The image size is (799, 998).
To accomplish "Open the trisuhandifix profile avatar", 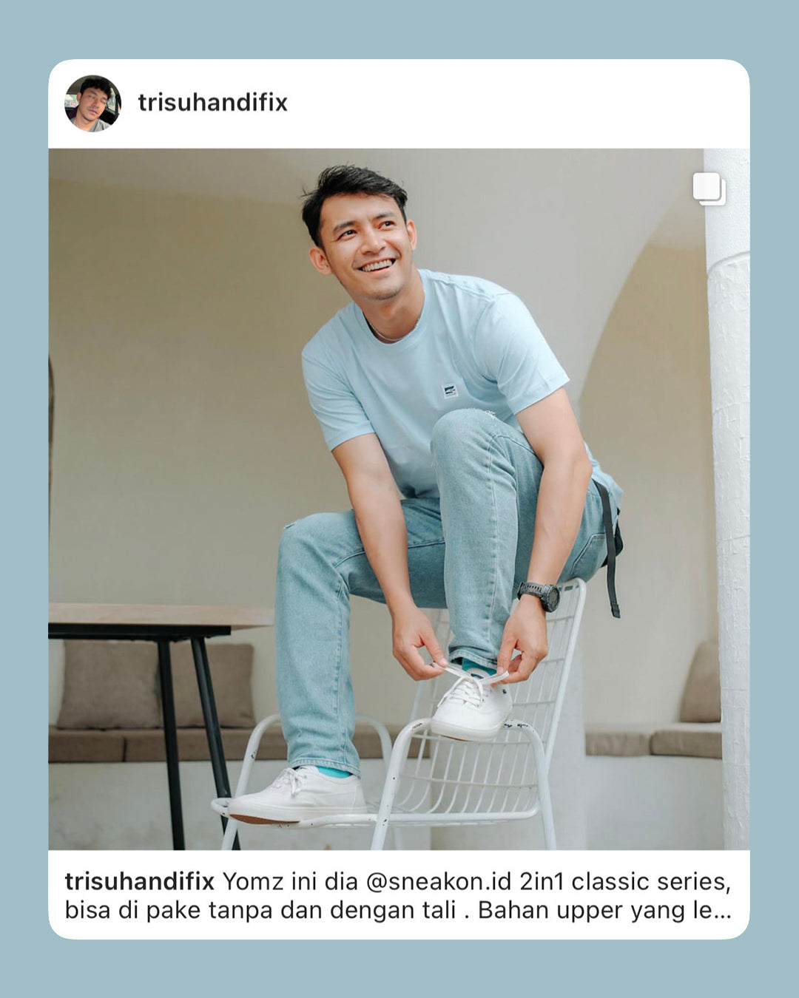I will coord(92,103).
